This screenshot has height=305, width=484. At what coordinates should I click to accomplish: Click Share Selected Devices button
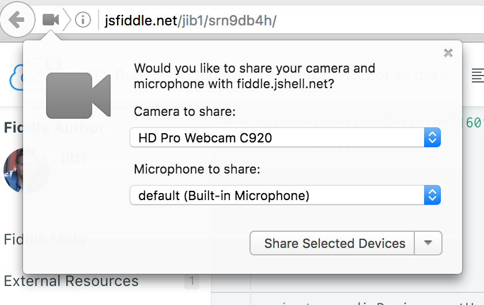point(332,243)
